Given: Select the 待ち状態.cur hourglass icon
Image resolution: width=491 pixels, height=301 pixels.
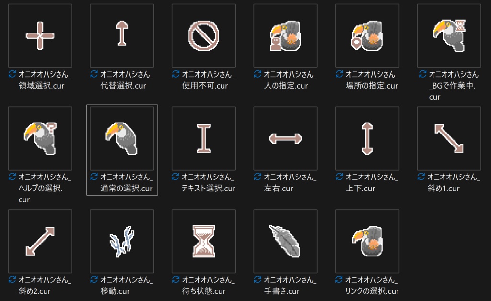Looking at the screenshot, I should pyautogui.click(x=203, y=241).
